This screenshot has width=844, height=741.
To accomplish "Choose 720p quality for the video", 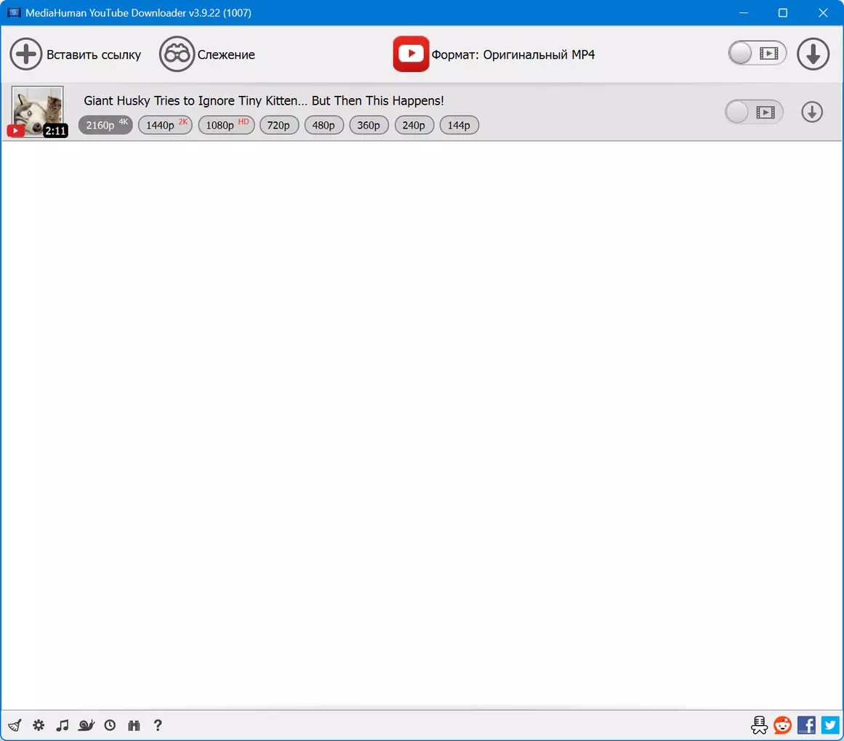I will coord(279,125).
